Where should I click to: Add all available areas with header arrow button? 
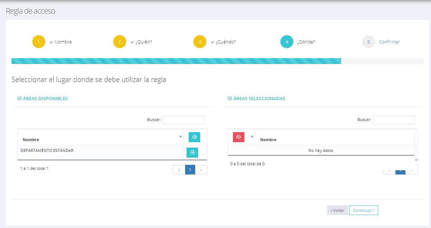194,137
